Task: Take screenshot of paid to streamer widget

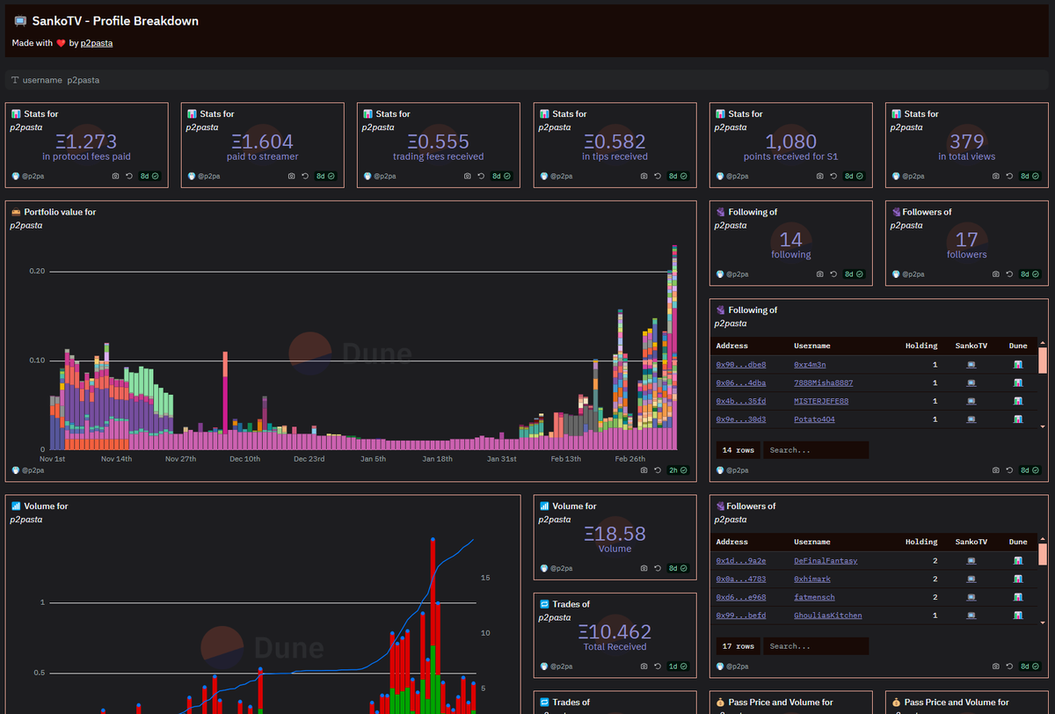Action: coord(293,176)
